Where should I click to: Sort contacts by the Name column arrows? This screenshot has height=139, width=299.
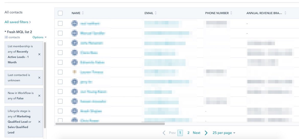click(x=83, y=13)
